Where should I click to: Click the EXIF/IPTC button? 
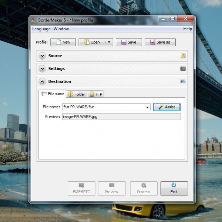coord(81,188)
